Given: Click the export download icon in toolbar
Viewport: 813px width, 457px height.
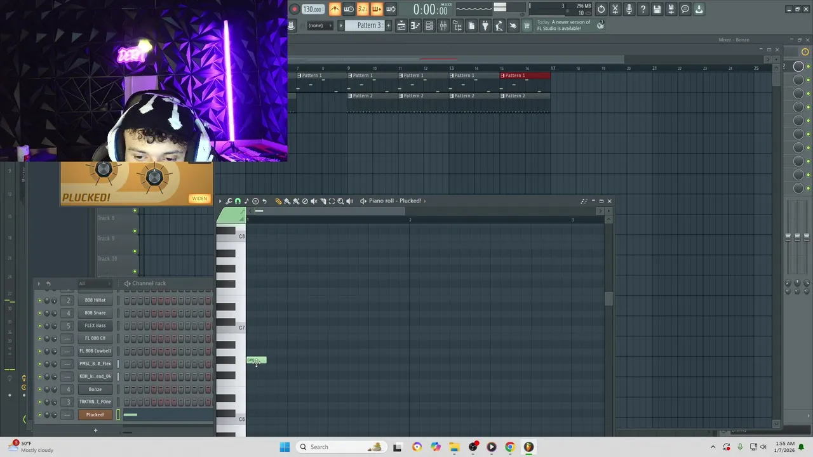Looking at the screenshot, I should 699,9.
